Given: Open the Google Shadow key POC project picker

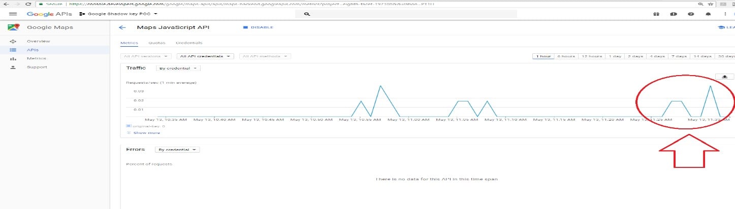Looking at the screenshot, I should tap(119, 14).
